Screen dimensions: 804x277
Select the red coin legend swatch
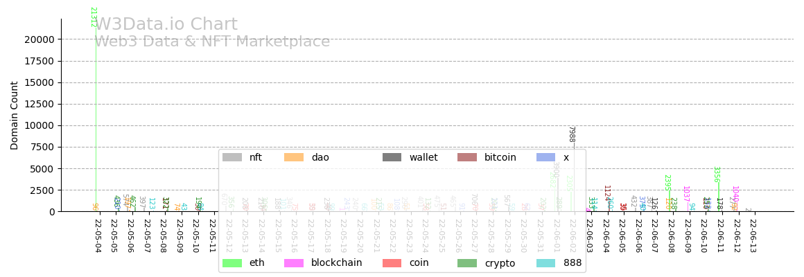click(x=392, y=263)
